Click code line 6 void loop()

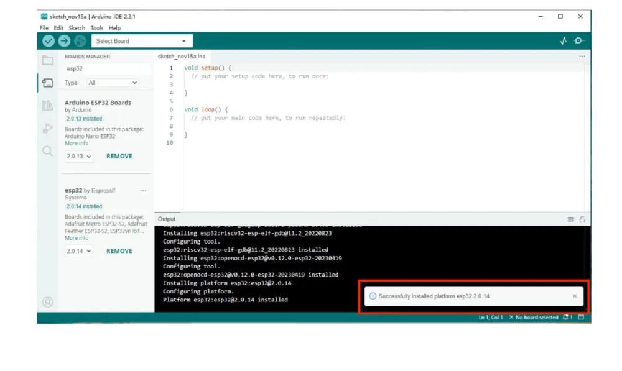pyautogui.click(x=206, y=109)
